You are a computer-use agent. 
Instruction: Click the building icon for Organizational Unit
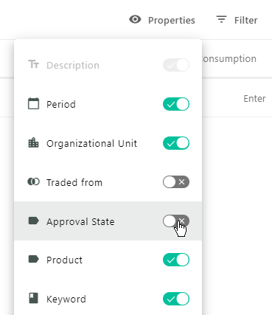tap(33, 142)
